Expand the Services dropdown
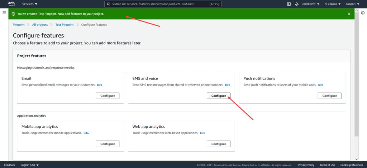367x168 pixels. tap(30, 4)
